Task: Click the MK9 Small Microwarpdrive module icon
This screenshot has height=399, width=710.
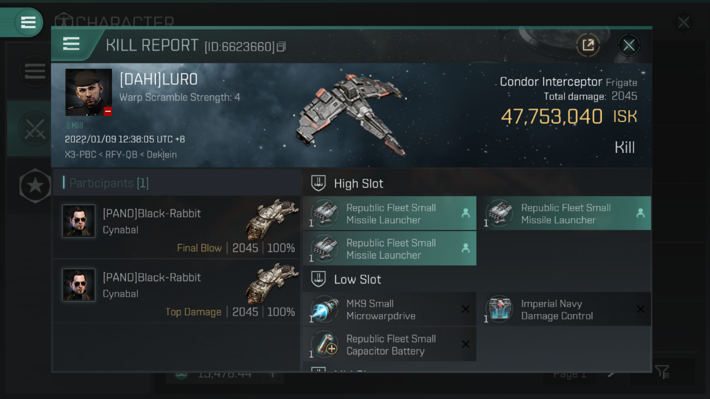Action: pos(324,309)
